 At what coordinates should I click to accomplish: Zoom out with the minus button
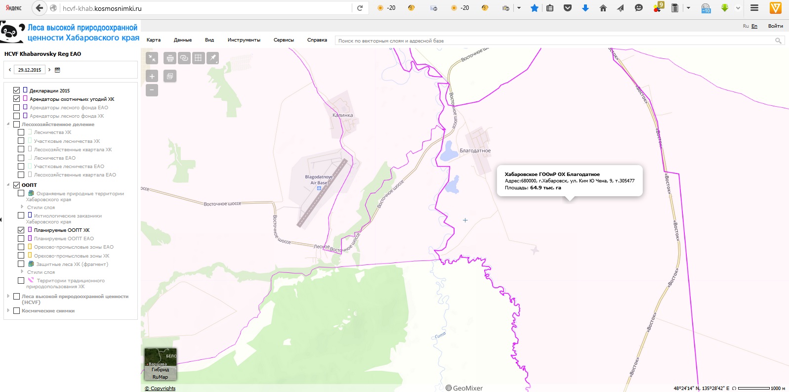click(x=152, y=90)
